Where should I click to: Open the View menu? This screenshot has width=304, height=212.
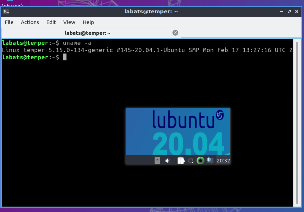coord(69,22)
